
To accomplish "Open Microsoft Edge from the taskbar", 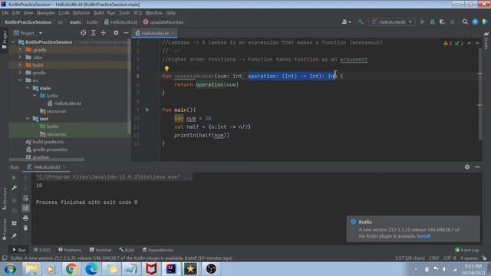I will tap(91, 269).
